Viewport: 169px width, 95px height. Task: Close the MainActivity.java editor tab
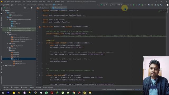[x=66, y=8]
